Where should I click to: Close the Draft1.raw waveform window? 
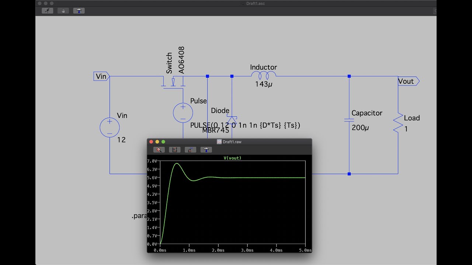click(x=151, y=142)
